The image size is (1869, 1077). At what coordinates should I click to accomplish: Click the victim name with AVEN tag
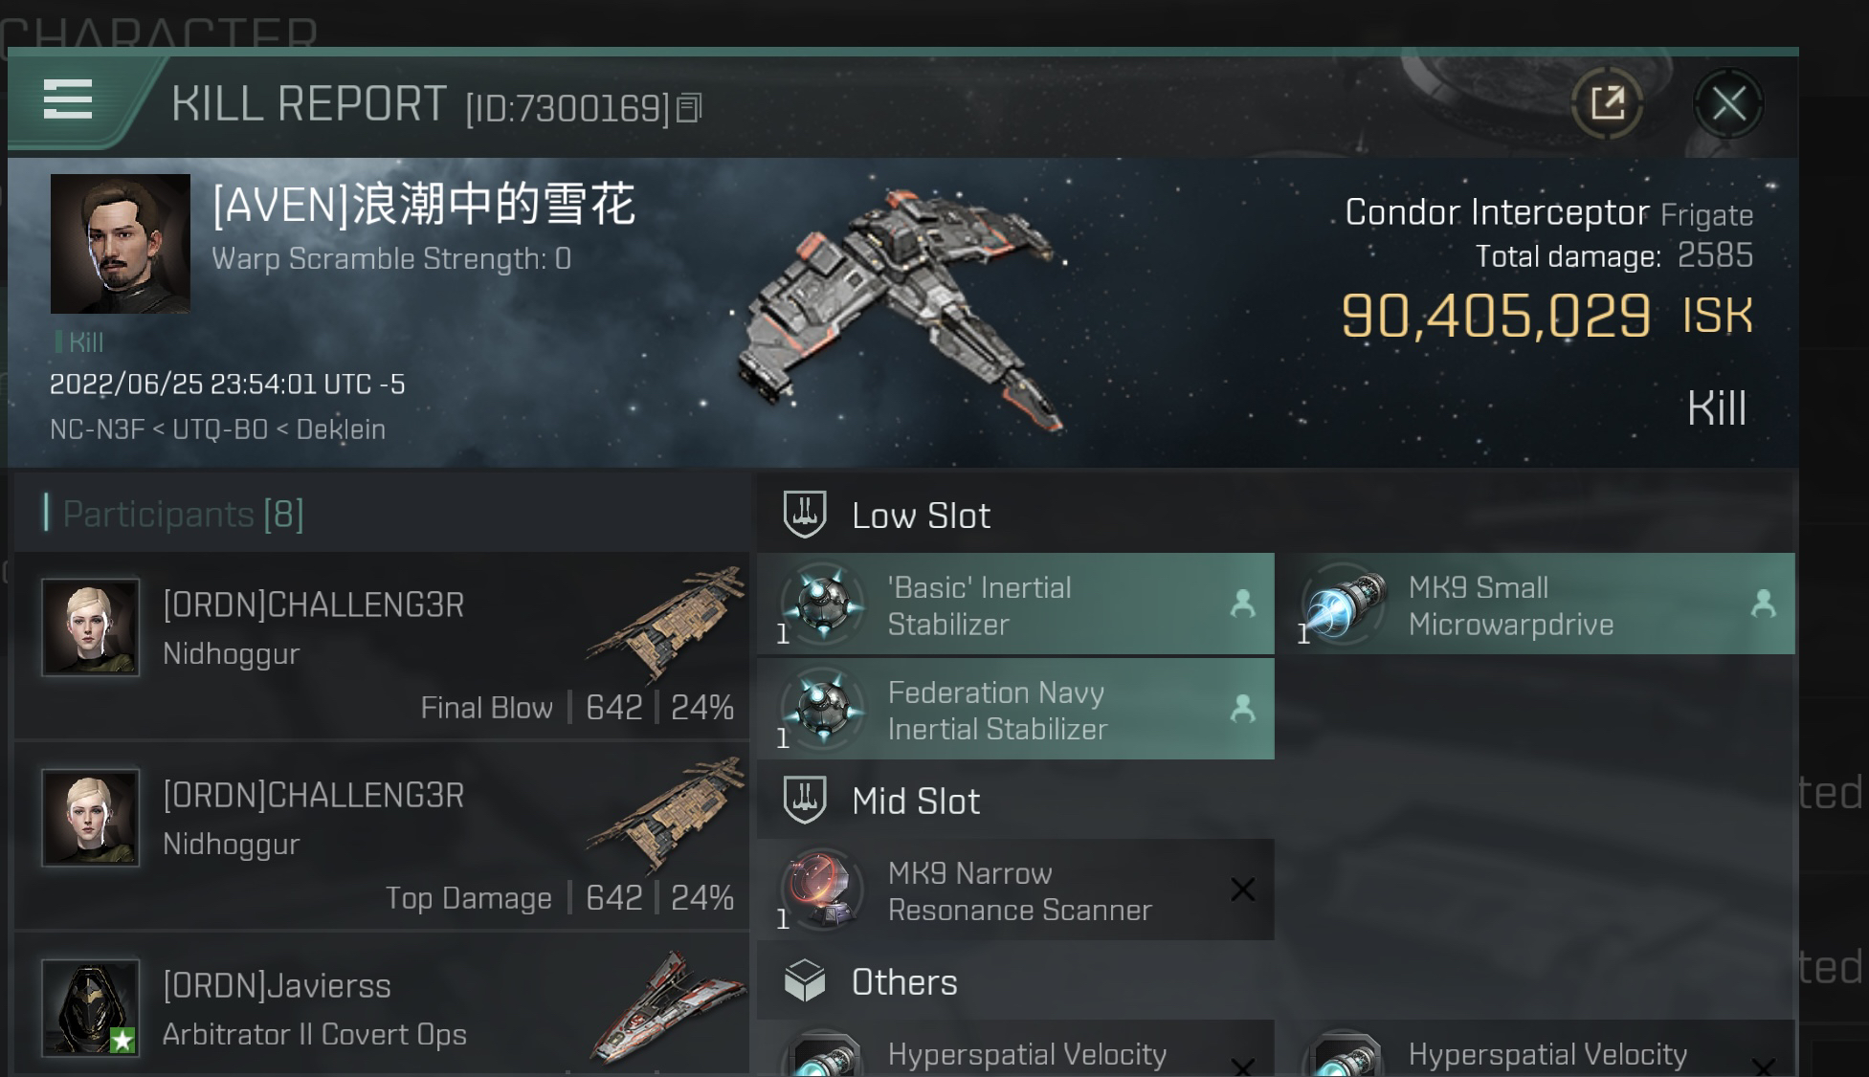tap(424, 205)
